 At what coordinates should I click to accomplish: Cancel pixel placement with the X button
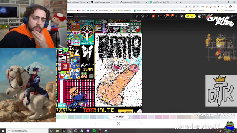point(118,123)
